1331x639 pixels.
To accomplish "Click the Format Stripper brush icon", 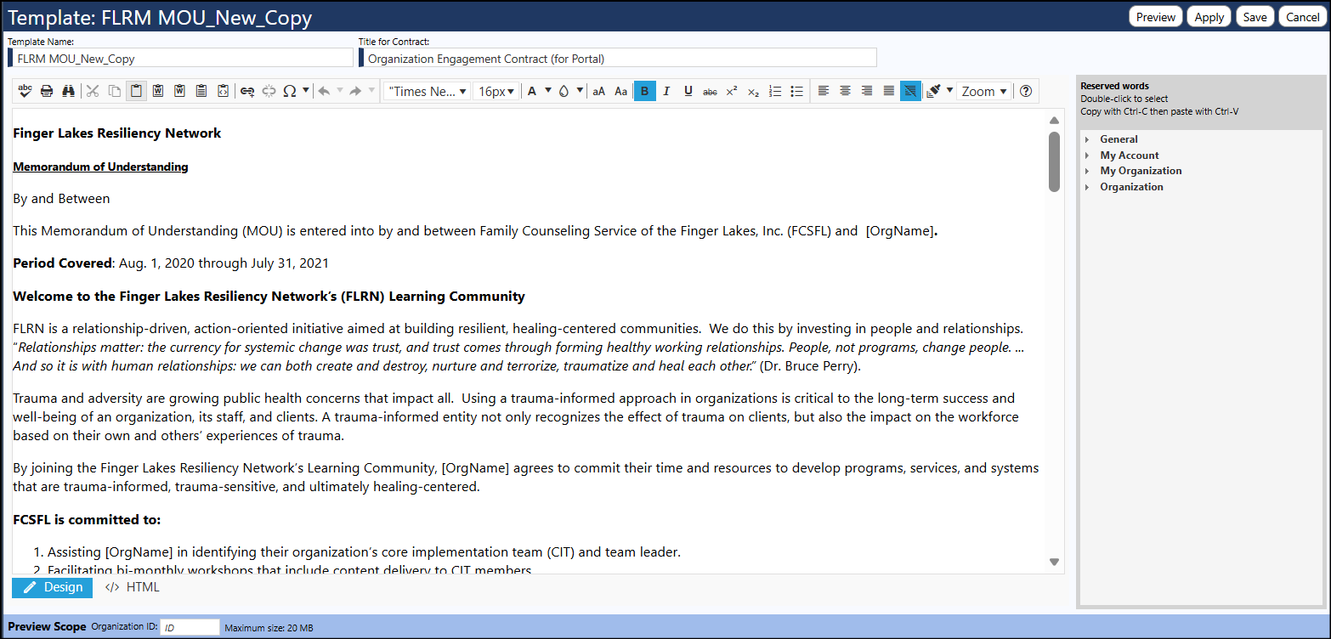I will tap(933, 91).
